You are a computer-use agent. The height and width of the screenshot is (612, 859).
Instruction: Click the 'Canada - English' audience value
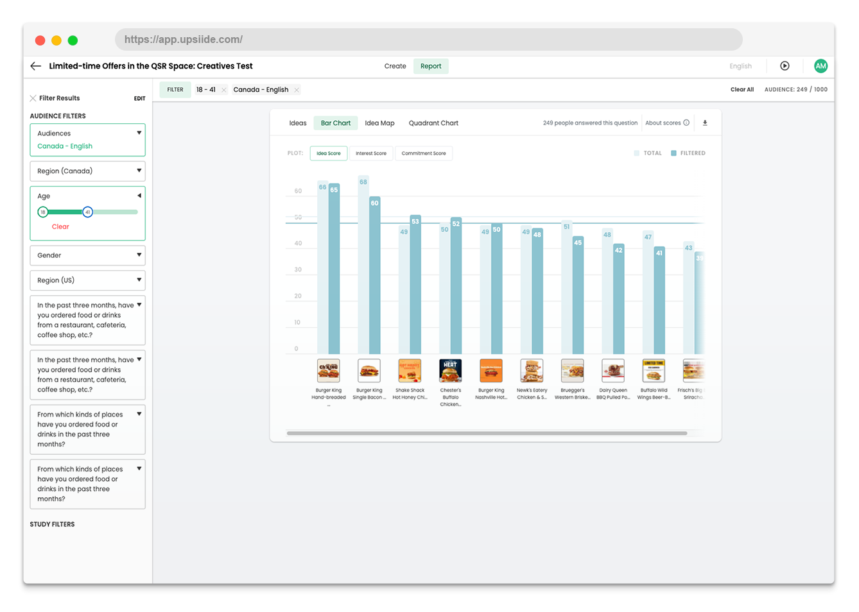[65, 146]
